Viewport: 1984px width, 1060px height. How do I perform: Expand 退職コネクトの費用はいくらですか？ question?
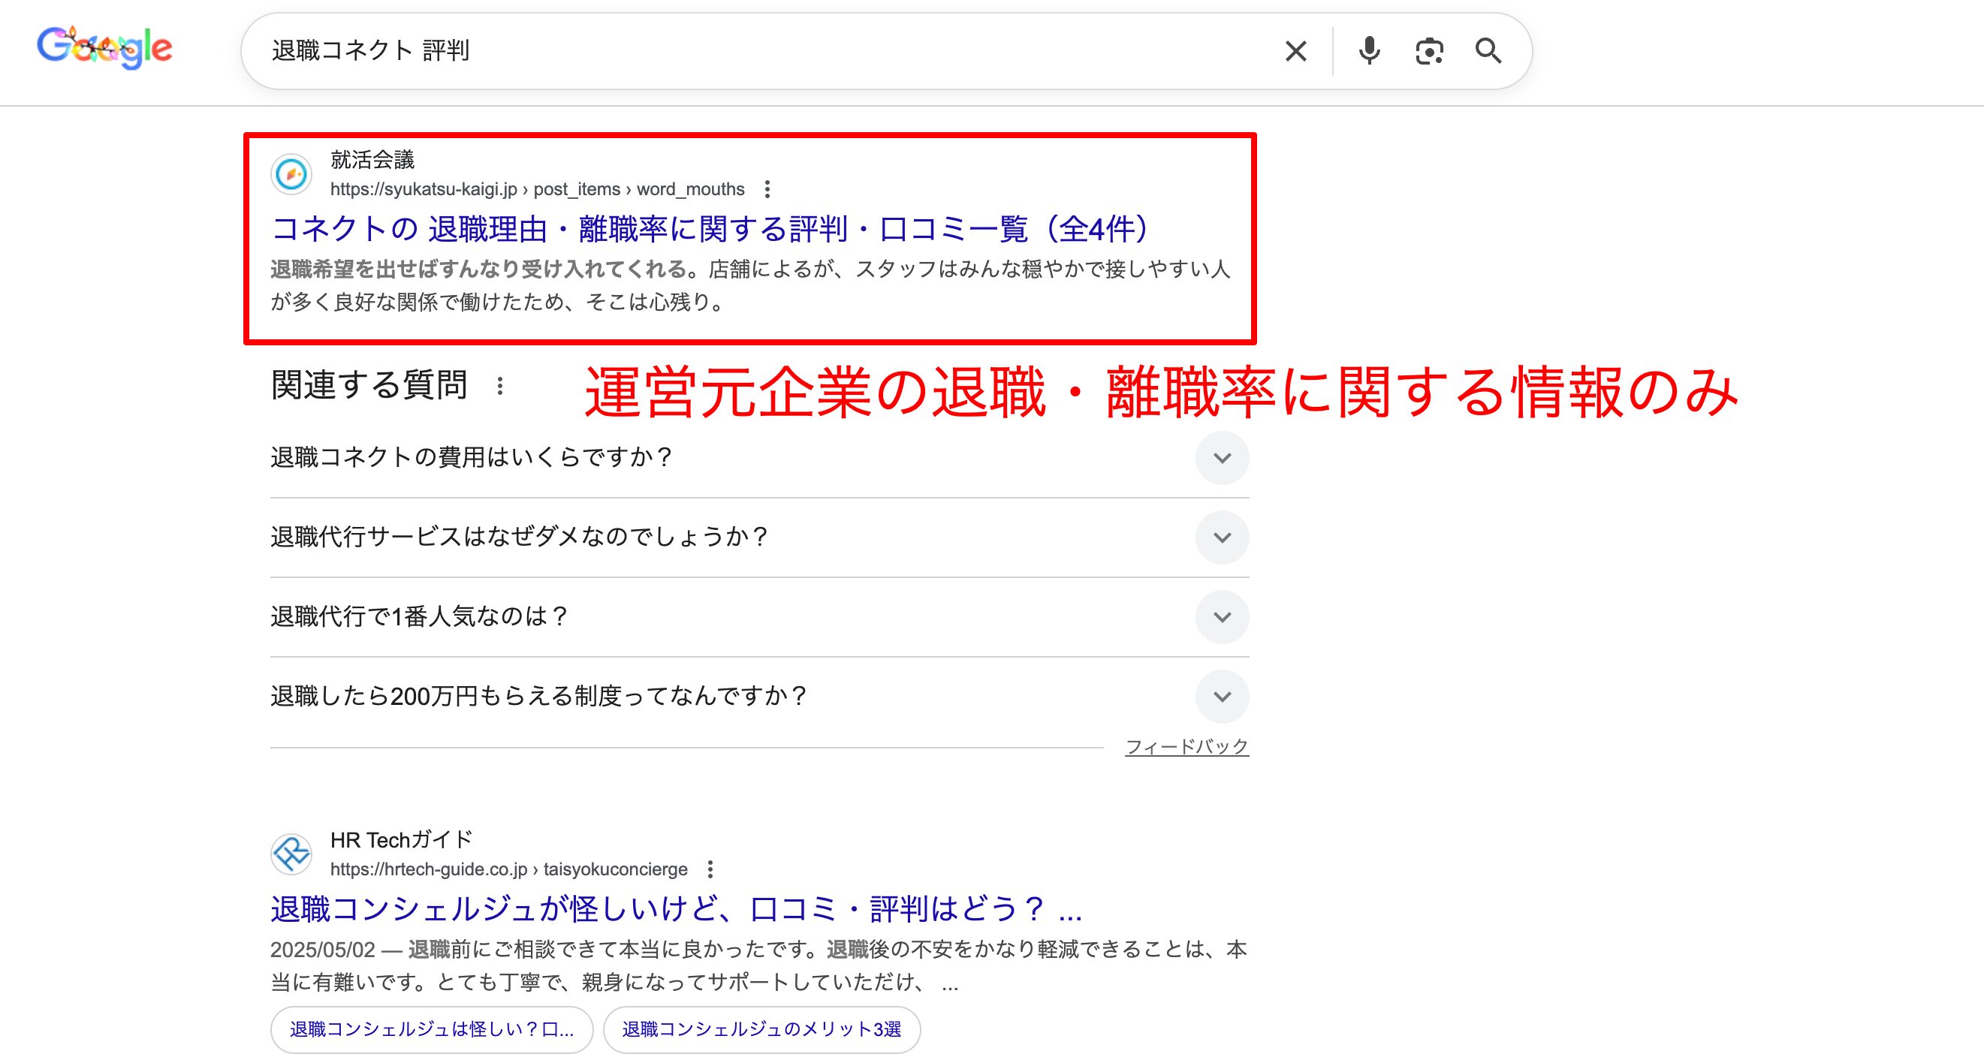[759, 458]
